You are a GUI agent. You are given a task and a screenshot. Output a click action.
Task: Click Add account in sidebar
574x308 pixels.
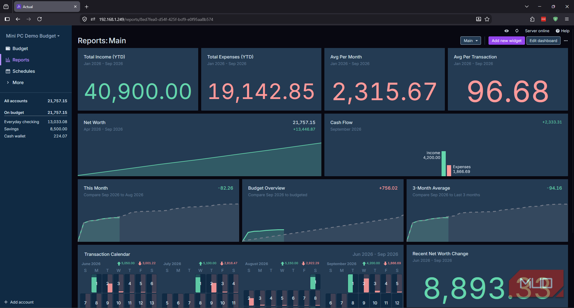pos(19,302)
